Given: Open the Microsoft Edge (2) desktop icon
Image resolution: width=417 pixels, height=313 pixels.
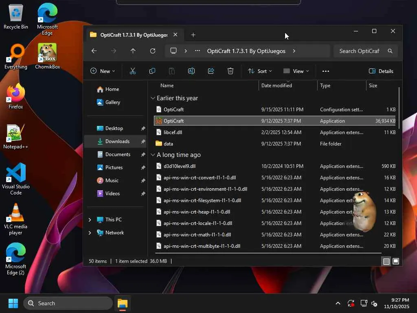Looking at the screenshot, I should [16, 259].
